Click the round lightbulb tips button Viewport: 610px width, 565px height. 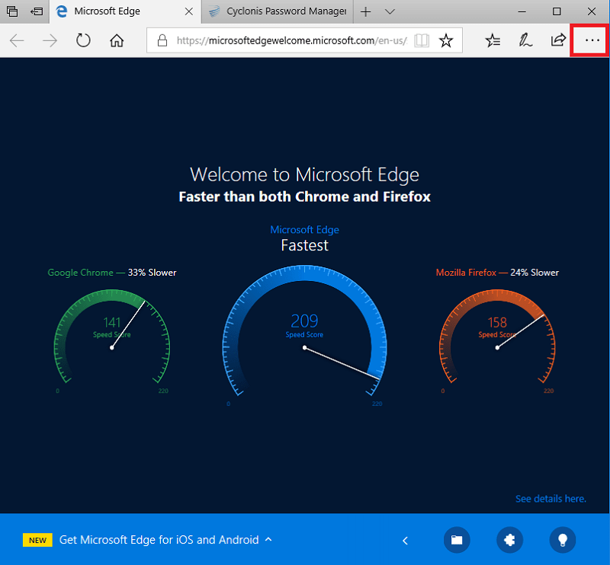[x=563, y=540]
